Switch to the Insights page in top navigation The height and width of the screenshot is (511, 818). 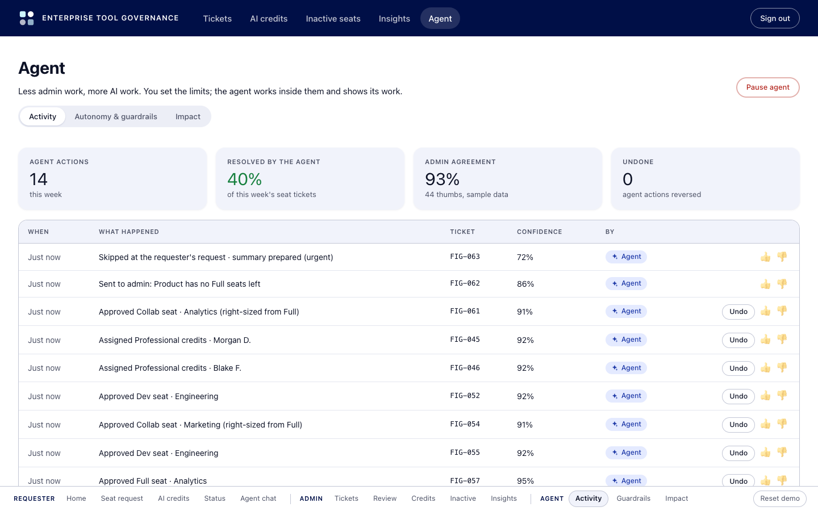pos(394,19)
